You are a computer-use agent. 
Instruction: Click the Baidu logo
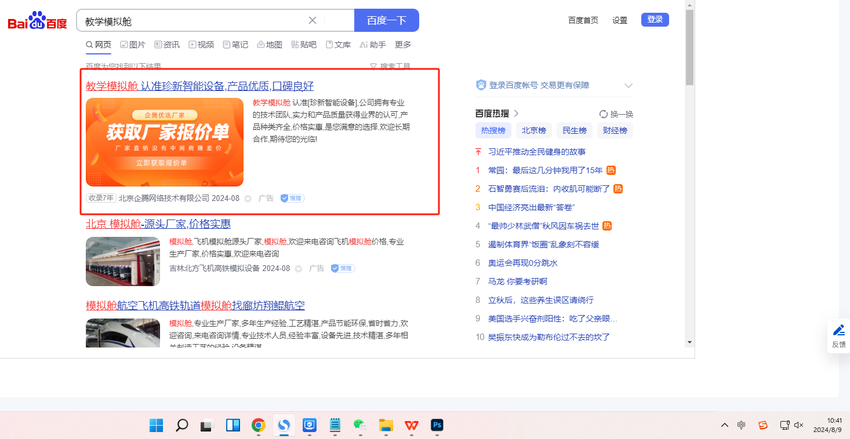38,21
